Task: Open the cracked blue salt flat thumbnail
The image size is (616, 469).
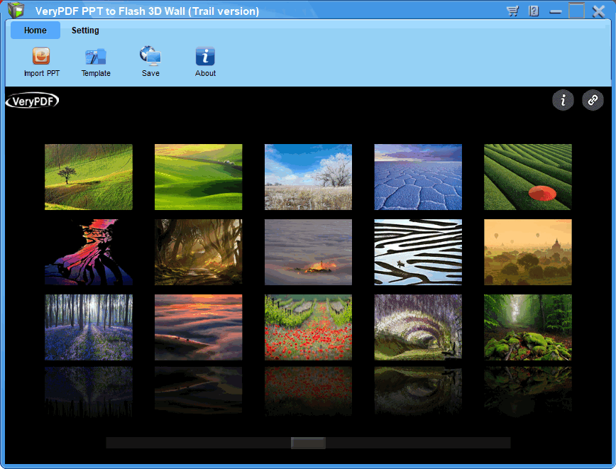Action: pos(418,177)
